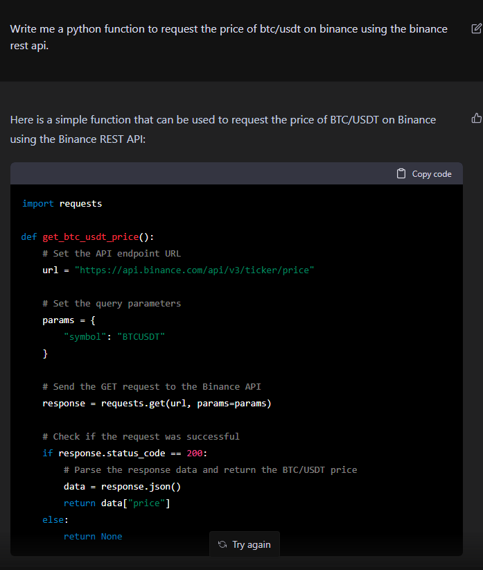Click the "BTCUSDT" string value

tap(141, 336)
